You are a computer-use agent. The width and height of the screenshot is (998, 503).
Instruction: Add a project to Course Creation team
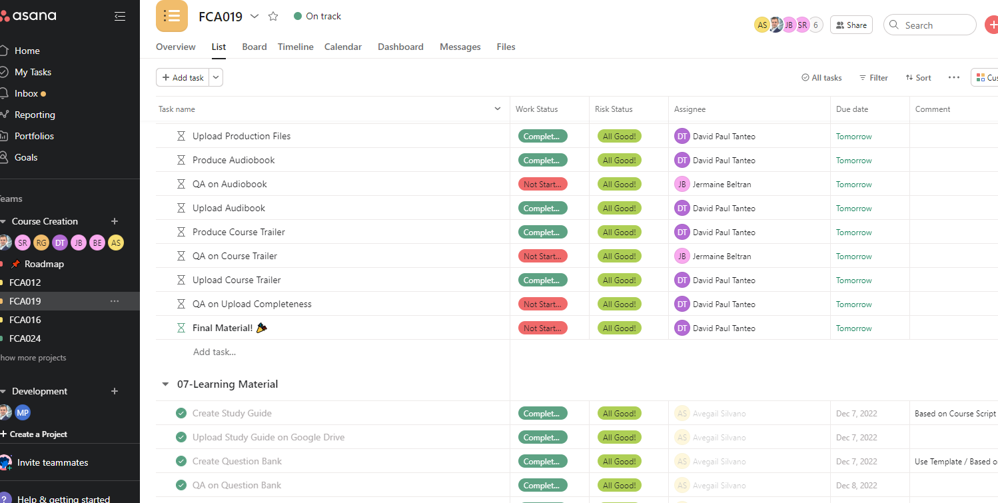[115, 221]
